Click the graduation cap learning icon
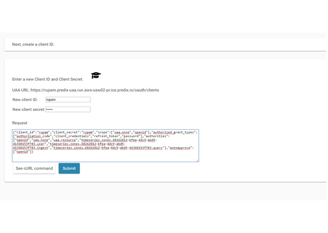Image resolution: width=328 pixels, height=233 pixels. pyautogui.click(x=96, y=75)
